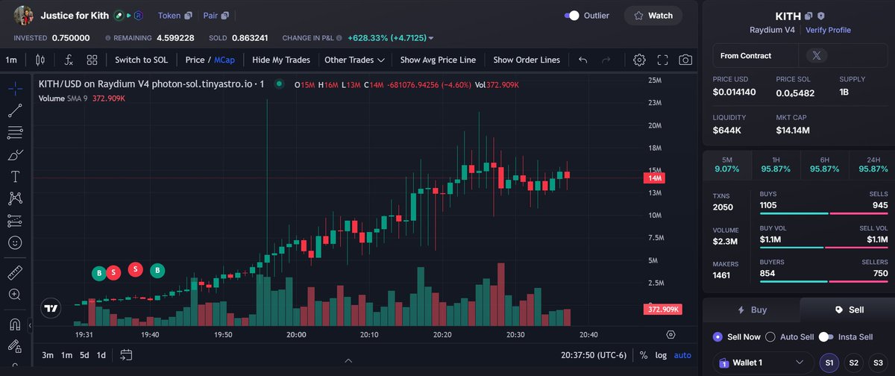
Task: Click Switch to SOL
Action: point(141,60)
